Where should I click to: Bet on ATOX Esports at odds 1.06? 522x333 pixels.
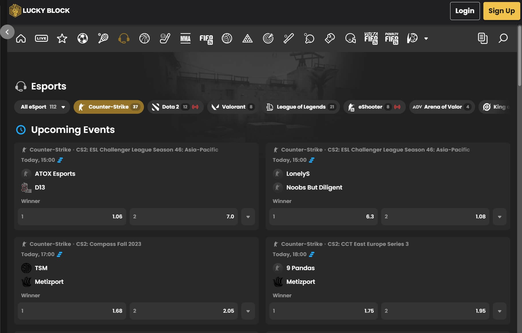tap(72, 217)
